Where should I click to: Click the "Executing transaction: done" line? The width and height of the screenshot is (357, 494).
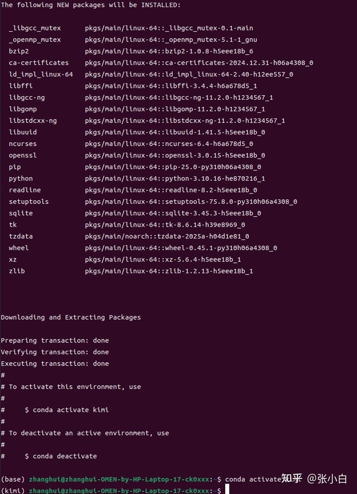(x=55, y=364)
